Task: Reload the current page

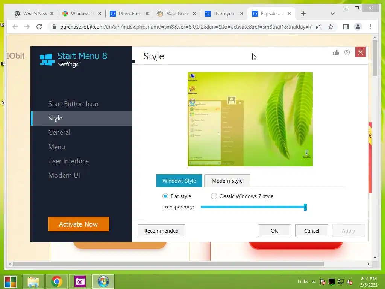Action: pos(39,27)
